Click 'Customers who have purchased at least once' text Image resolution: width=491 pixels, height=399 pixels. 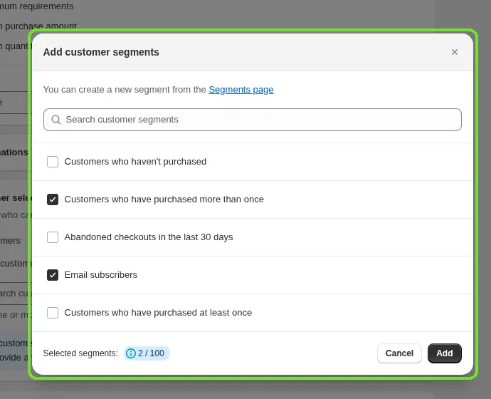[158, 313]
